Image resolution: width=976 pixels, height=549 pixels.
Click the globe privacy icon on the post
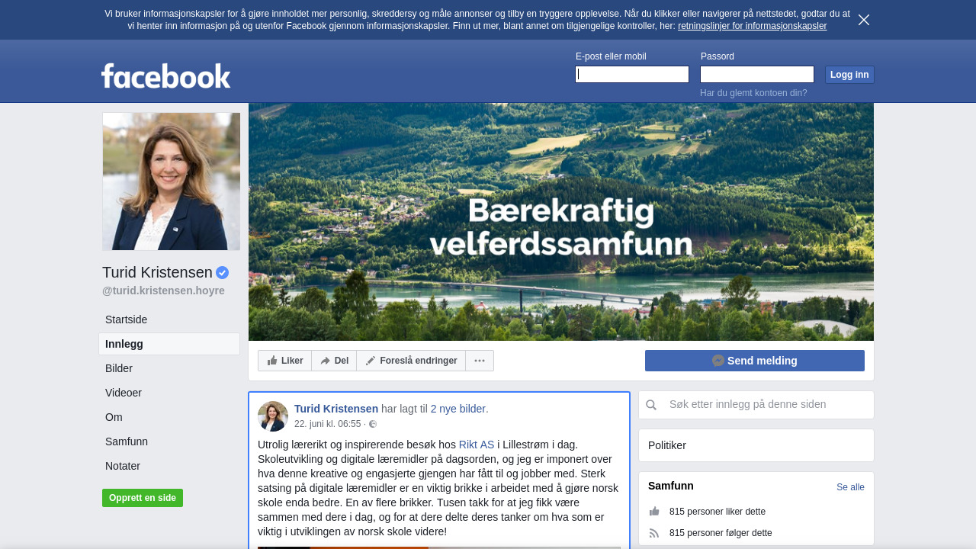[373, 424]
